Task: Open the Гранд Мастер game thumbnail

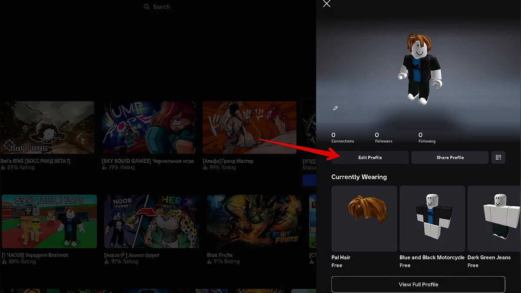Action: click(x=250, y=128)
